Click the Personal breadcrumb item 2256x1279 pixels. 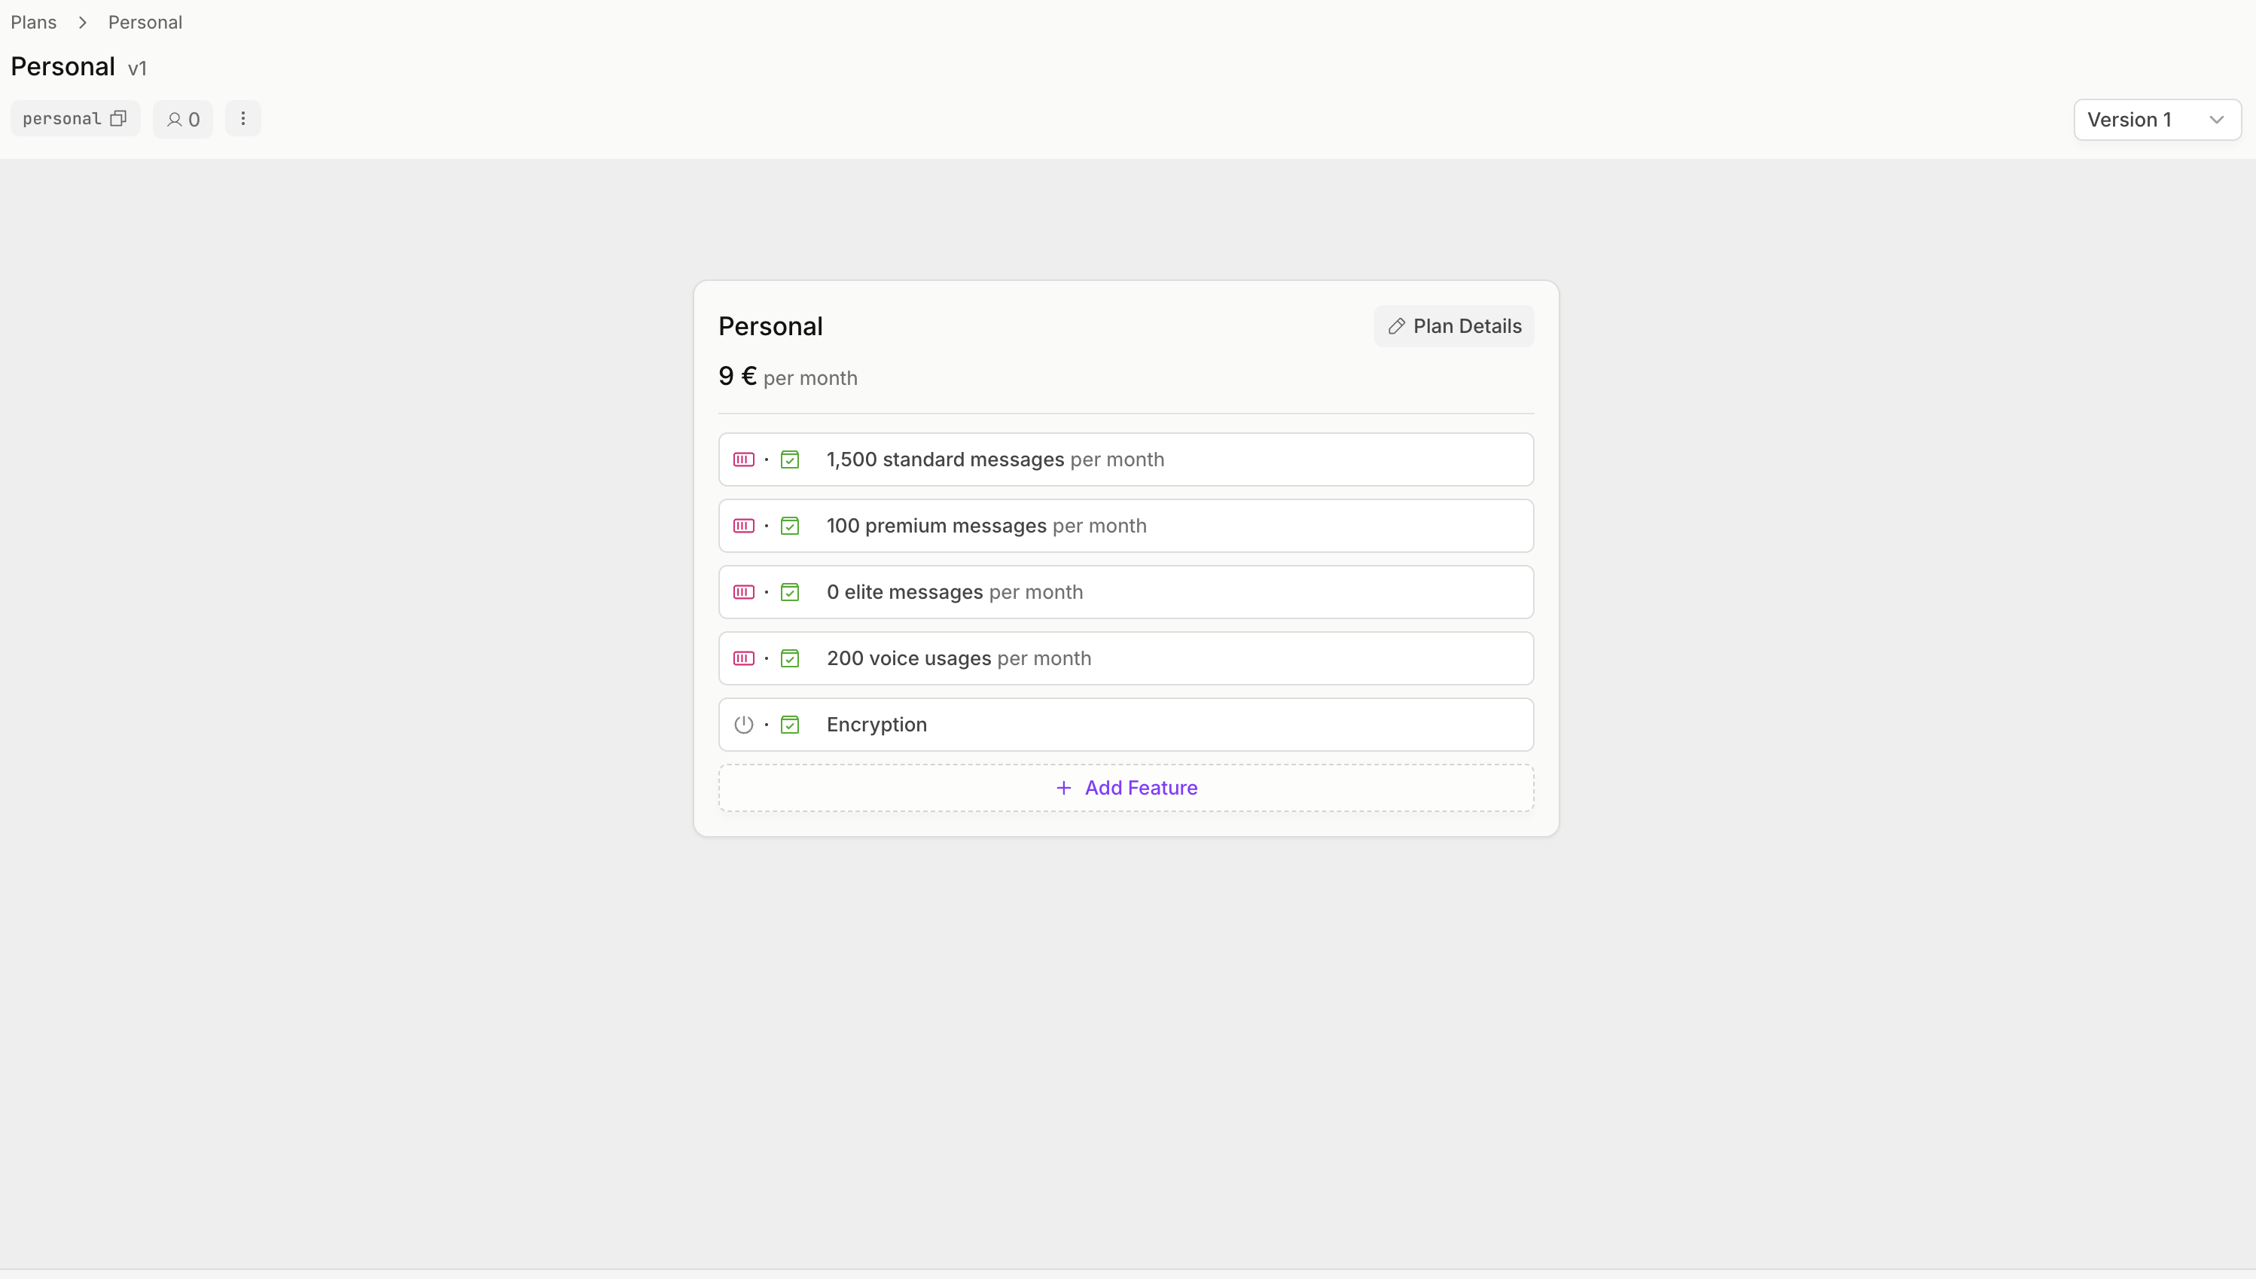[145, 23]
